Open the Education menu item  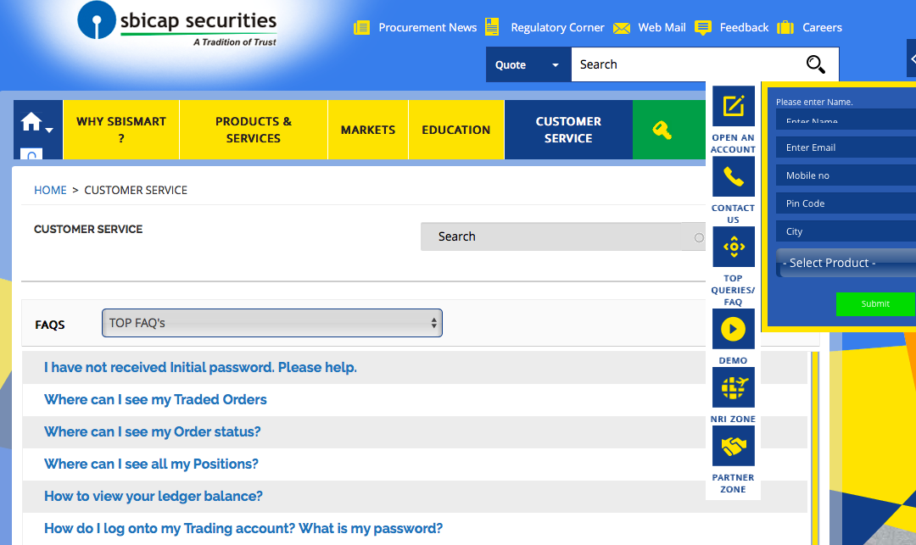tap(456, 130)
